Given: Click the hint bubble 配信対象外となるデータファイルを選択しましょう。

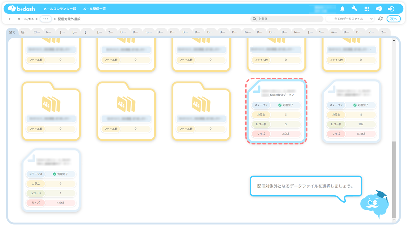Looking at the screenshot, I should (305, 186).
